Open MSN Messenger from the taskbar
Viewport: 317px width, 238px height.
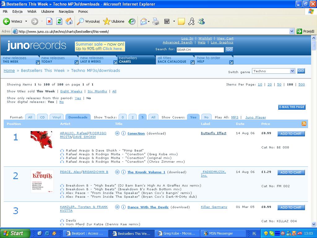[224, 233]
